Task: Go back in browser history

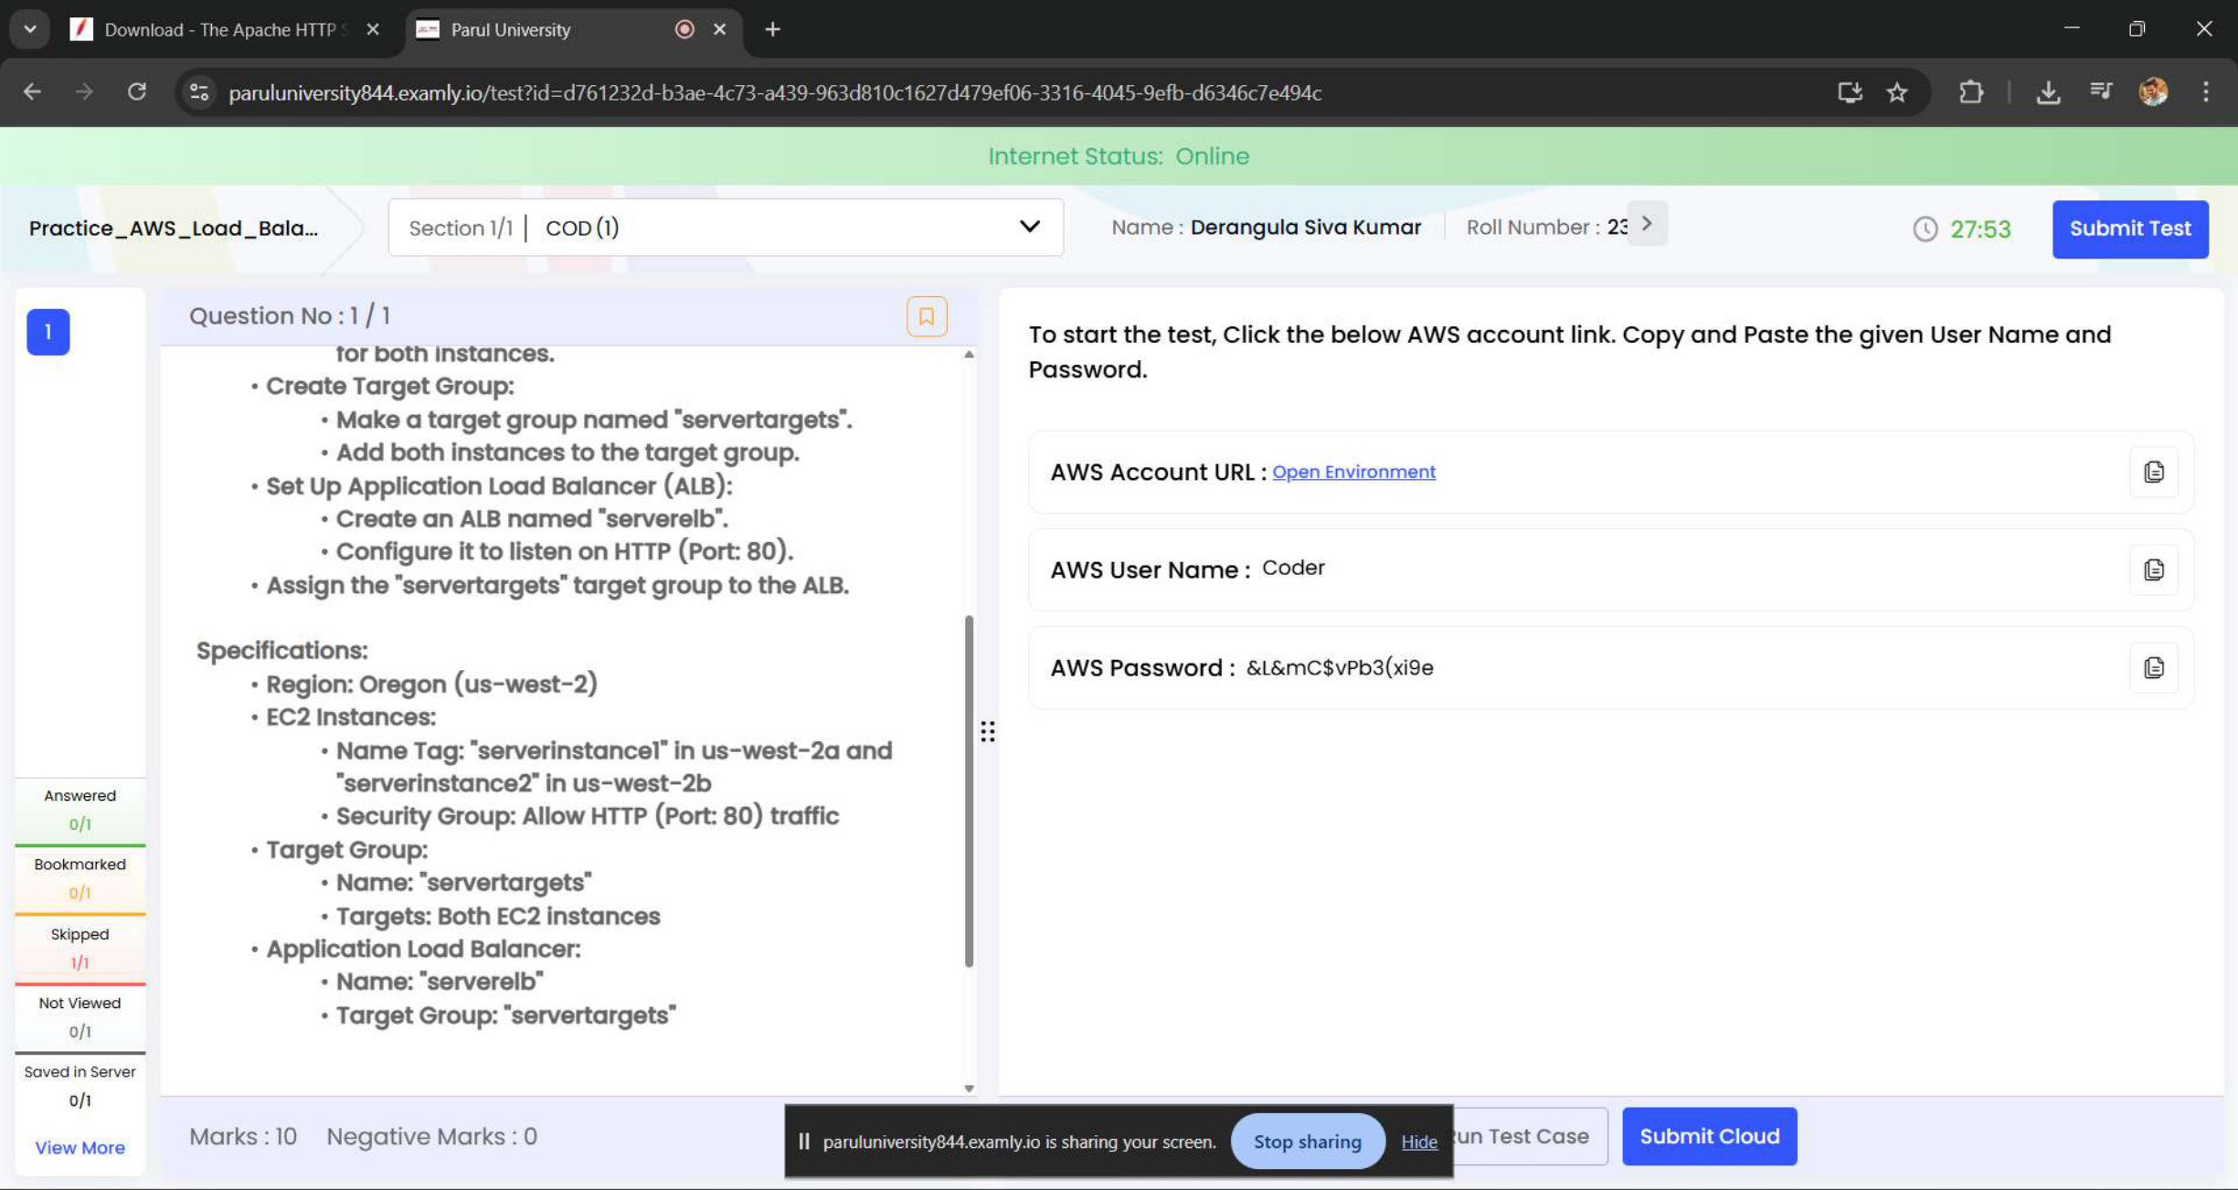Action: [x=32, y=91]
